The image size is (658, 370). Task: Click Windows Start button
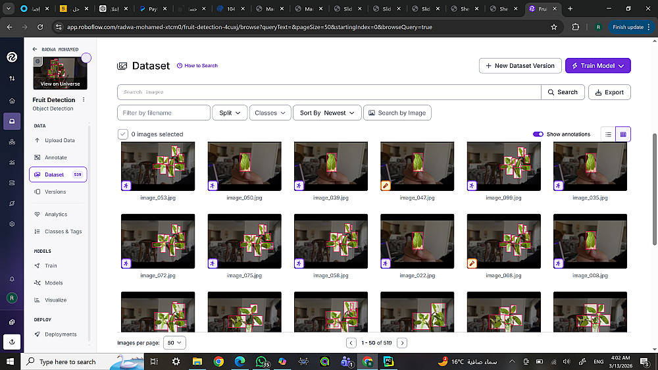10,361
